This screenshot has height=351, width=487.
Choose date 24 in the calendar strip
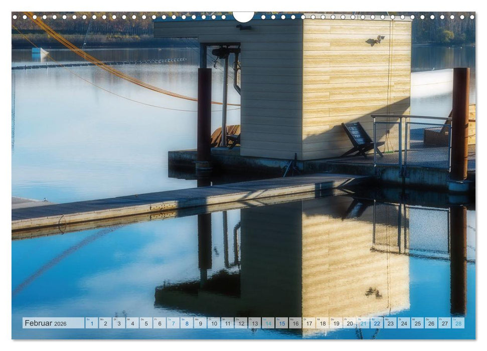(x=403, y=323)
